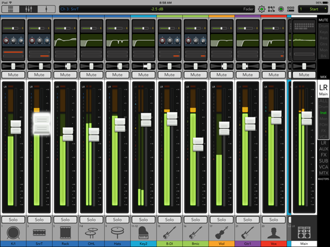
Task: Activate the Keys mute group
Action: click(323, 32)
